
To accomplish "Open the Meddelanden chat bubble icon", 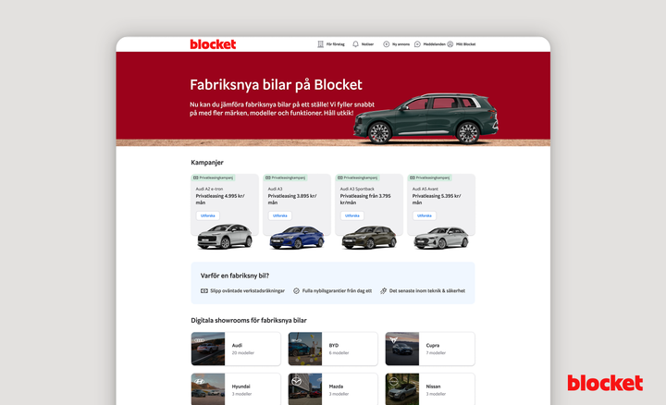I will (x=417, y=44).
